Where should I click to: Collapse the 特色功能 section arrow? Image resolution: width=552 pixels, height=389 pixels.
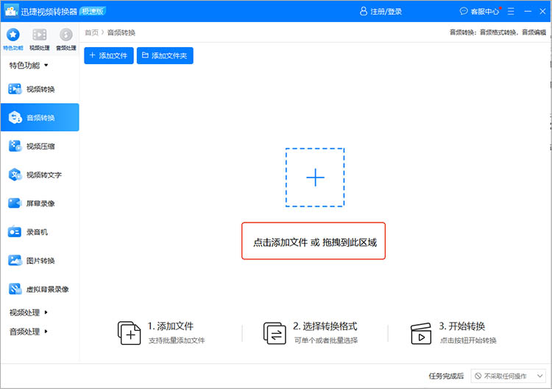[46, 65]
